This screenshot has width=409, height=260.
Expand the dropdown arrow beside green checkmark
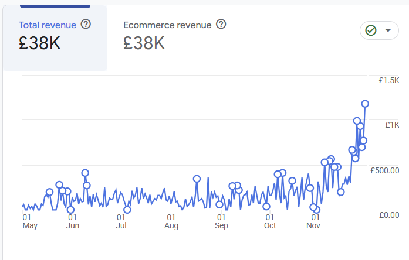pyautogui.click(x=388, y=30)
